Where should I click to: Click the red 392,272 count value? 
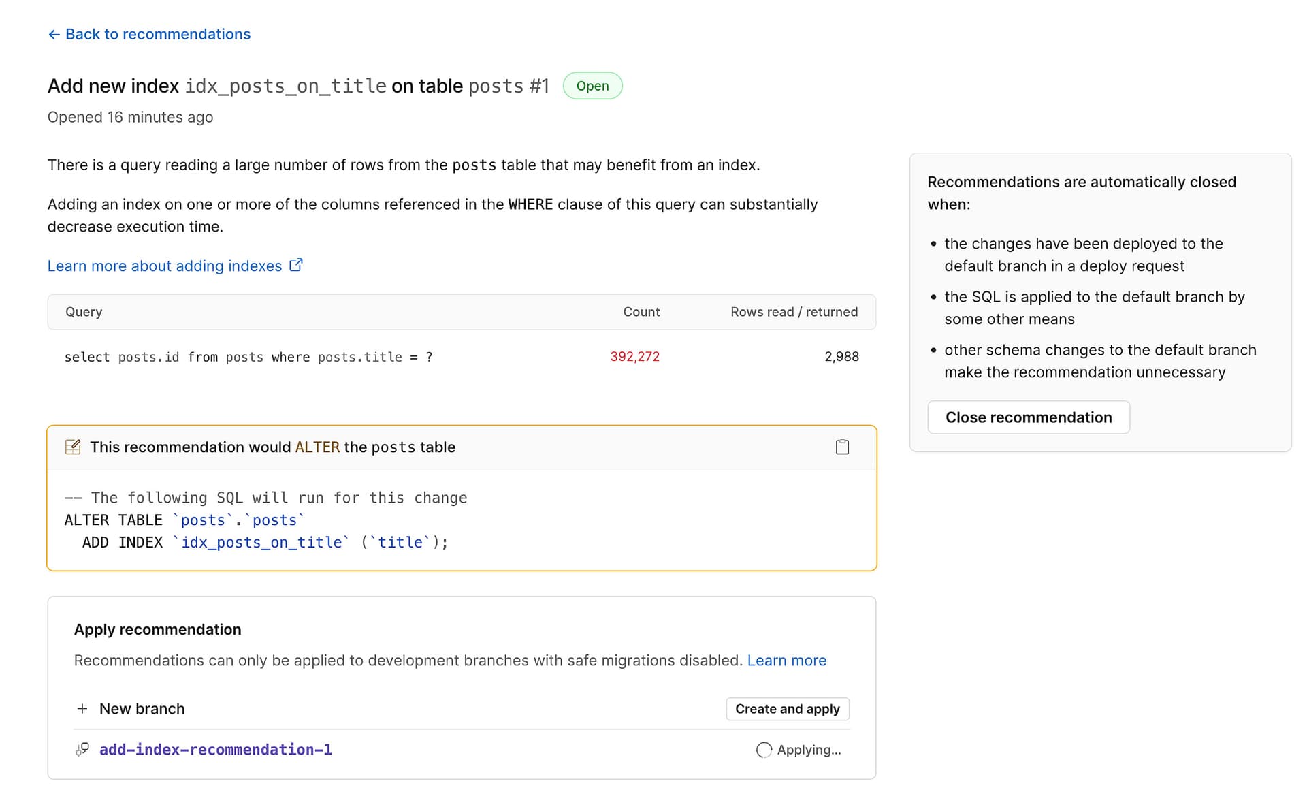pyautogui.click(x=634, y=356)
